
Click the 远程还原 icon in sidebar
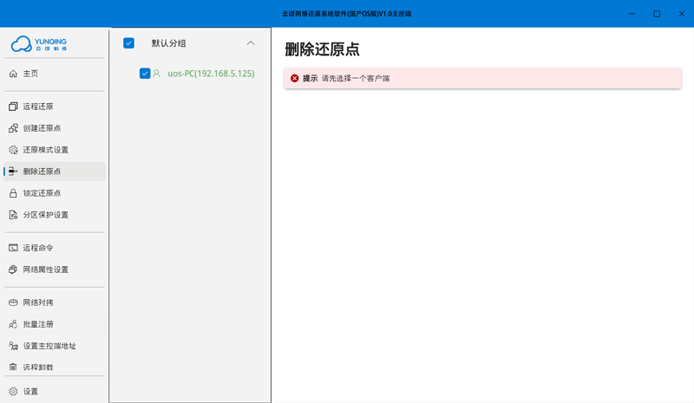[13, 107]
